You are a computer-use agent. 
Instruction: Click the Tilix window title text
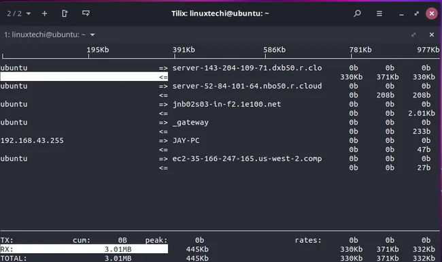pyautogui.click(x=220, y=14)
